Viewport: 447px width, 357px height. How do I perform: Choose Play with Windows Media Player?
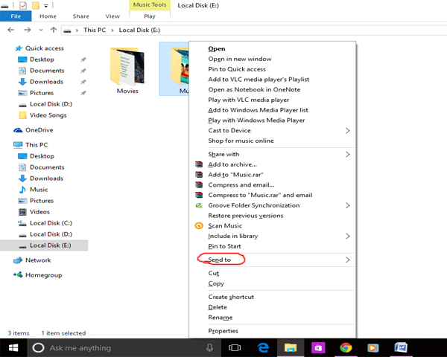click(256, 120)
